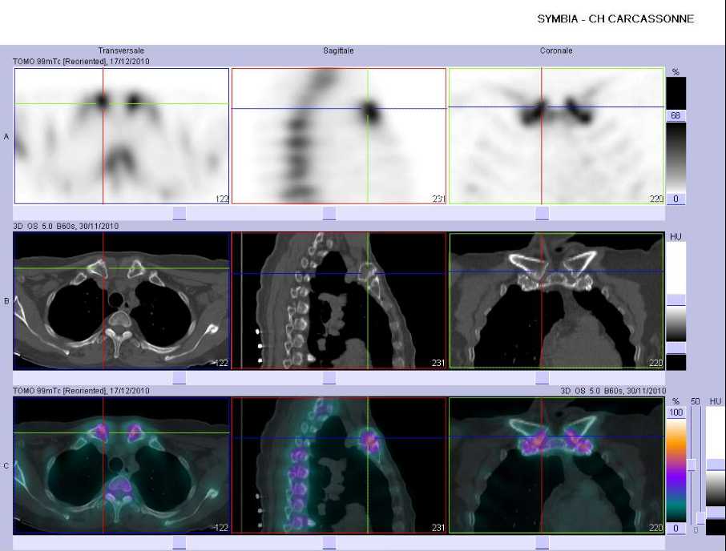726x551 pixels.
Task: Click the Sagittale column heading
Action: click(x=338, y=50)
